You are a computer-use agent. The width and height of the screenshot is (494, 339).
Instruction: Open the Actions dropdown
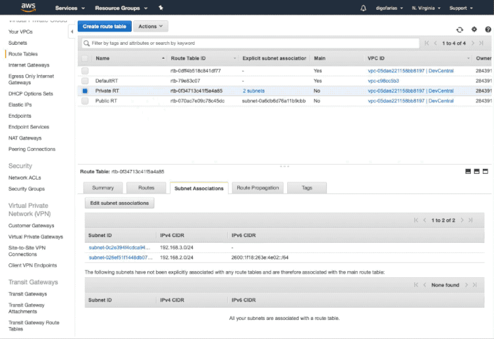[x=151, y=26]
